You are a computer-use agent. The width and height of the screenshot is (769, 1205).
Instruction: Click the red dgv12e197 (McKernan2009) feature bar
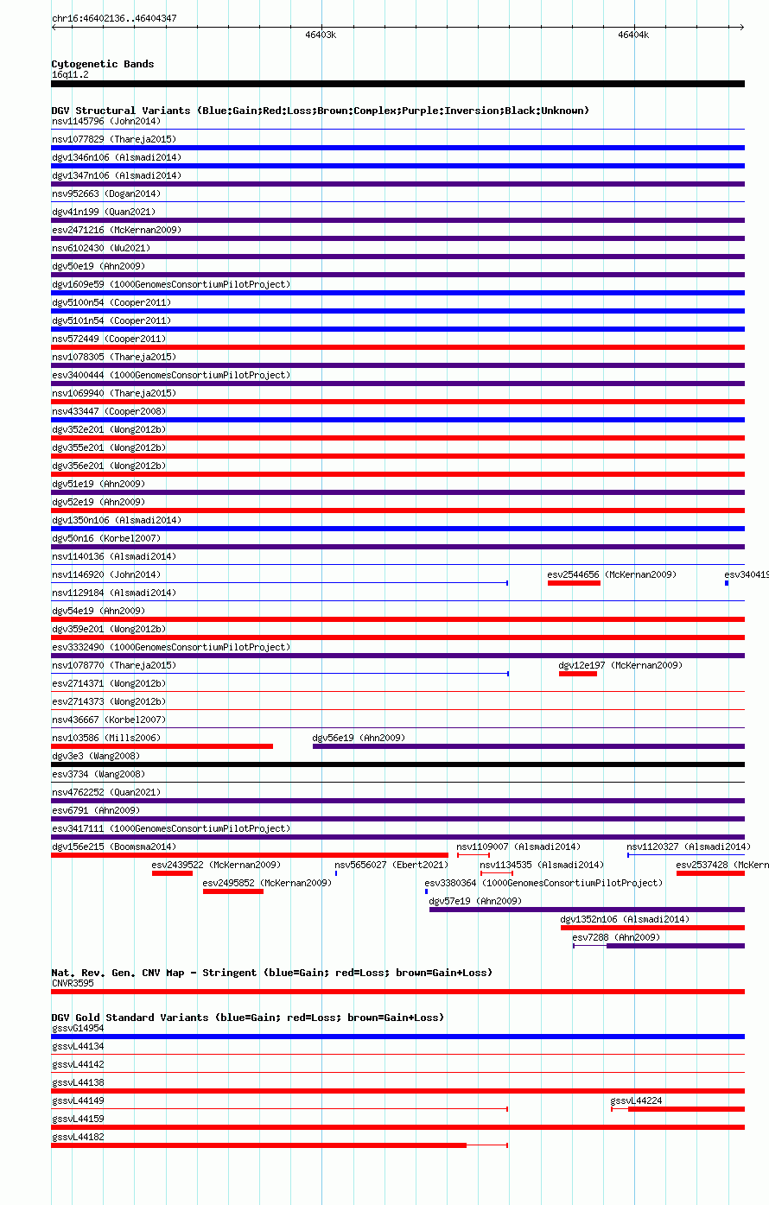pyautogui.click(x=578, y=674)
